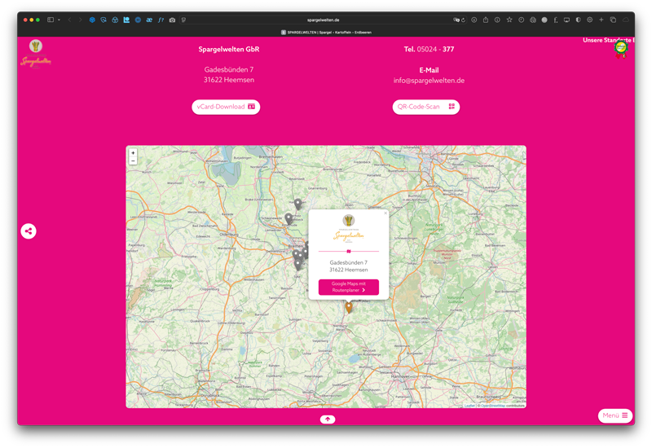Click the info@spargelwelten.de email link
Viewport: 652px width, 448px height.
(429, 81)
